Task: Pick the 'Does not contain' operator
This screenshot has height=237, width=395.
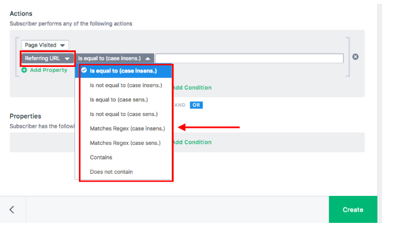Action: pyautogui.click(x=112, y=172)
